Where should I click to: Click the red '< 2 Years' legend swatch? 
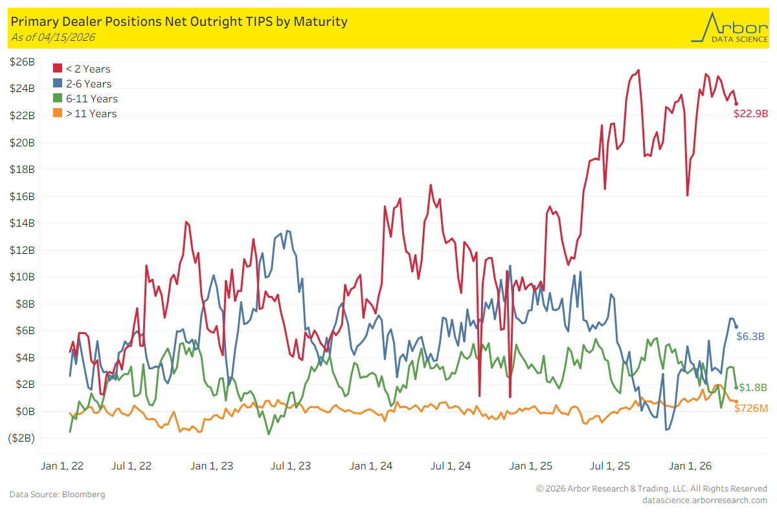click(x=58, y=69)
